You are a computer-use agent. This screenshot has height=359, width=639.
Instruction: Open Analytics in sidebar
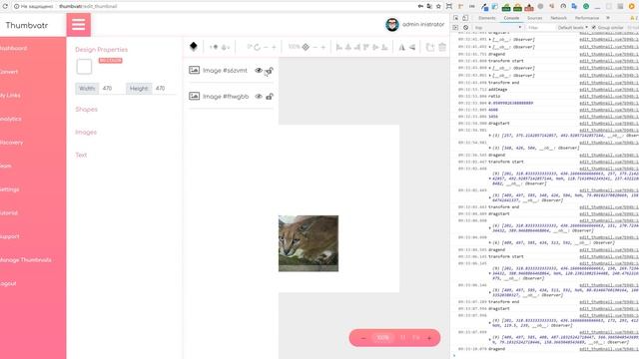coord(11,119)
